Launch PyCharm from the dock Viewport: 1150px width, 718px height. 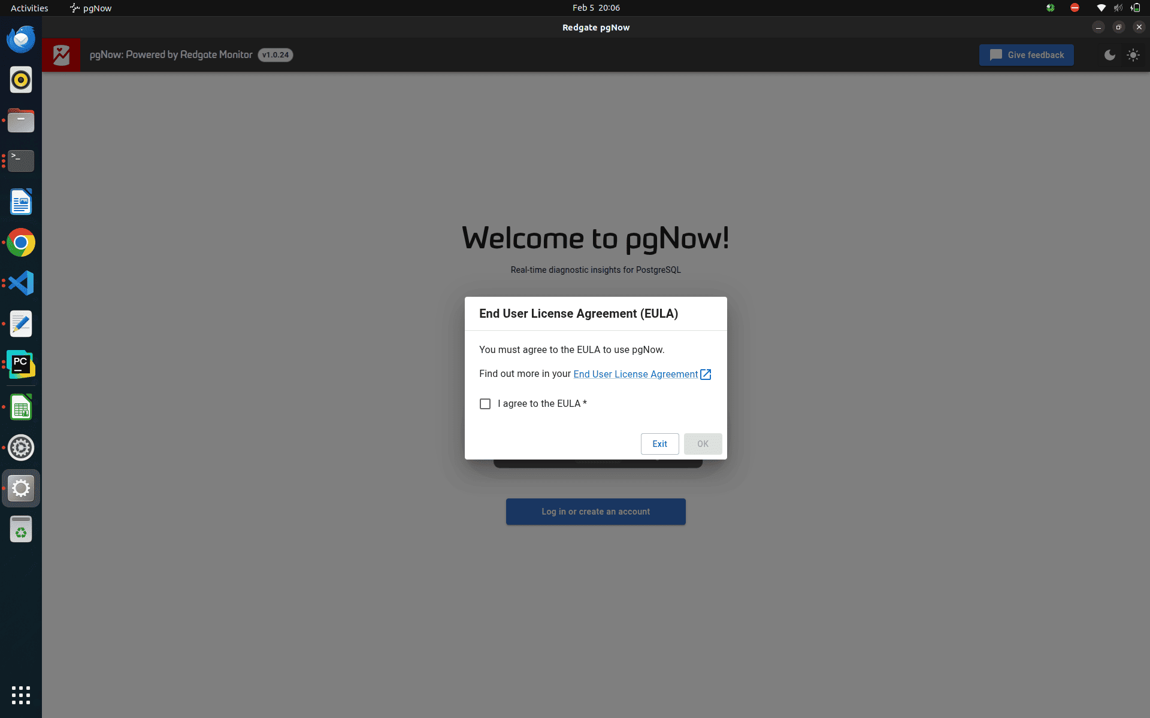click(21, 364)
